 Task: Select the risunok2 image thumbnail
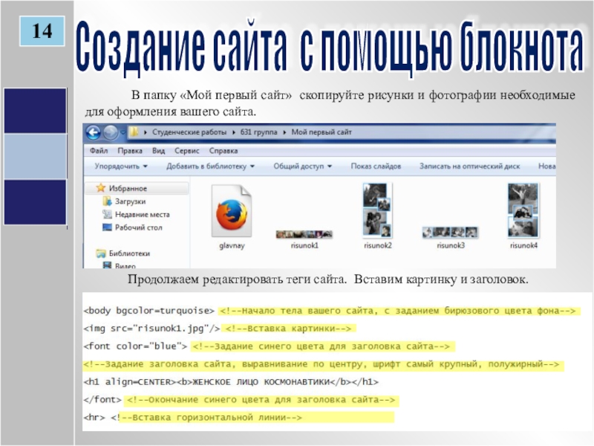tap(377, 210)
